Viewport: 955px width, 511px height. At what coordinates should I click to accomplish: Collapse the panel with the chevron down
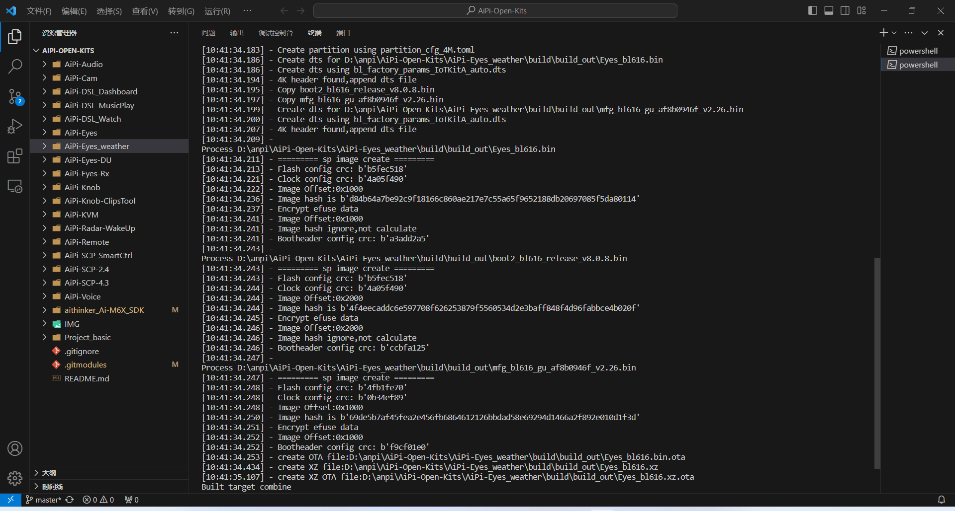click(x=925, y=33)
